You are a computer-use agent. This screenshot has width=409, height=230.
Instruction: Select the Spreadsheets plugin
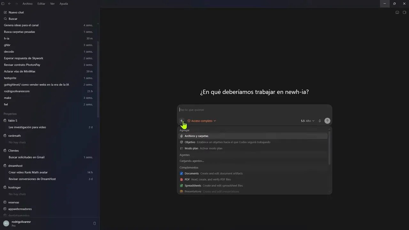253,186
